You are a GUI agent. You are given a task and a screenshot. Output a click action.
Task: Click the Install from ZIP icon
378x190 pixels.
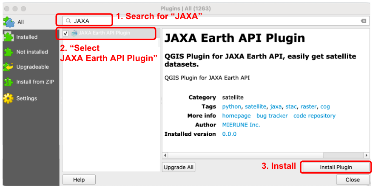[9, 82]
